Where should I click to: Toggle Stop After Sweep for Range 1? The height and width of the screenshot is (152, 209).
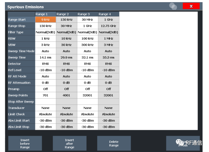(x=46, y=102)
